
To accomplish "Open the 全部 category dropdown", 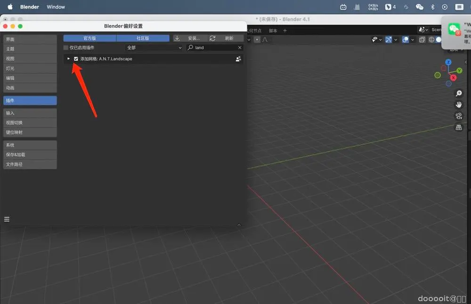I will click(x=154, y=48).
